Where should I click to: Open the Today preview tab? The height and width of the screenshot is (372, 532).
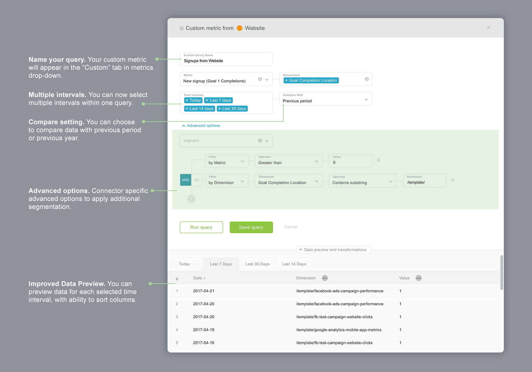(184, 264)
